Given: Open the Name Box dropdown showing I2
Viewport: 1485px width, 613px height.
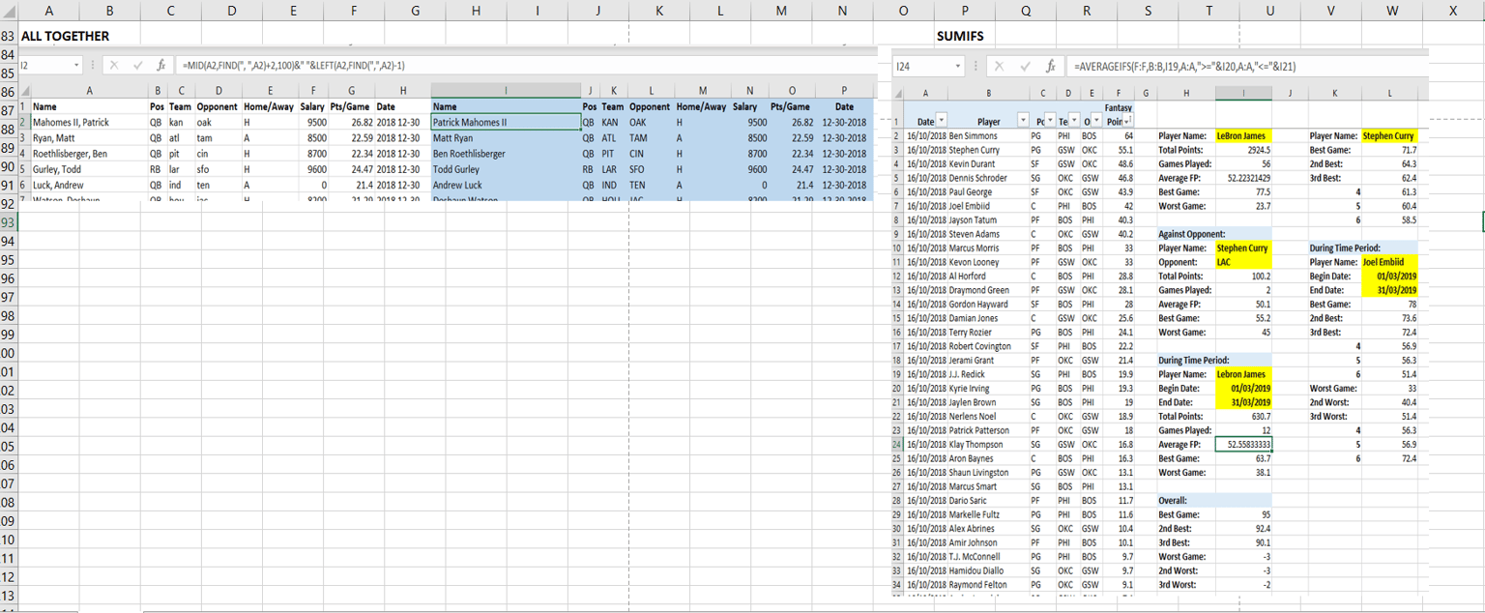Looking at the screenshot, I should pyautogui.click(x=78, y=66).
